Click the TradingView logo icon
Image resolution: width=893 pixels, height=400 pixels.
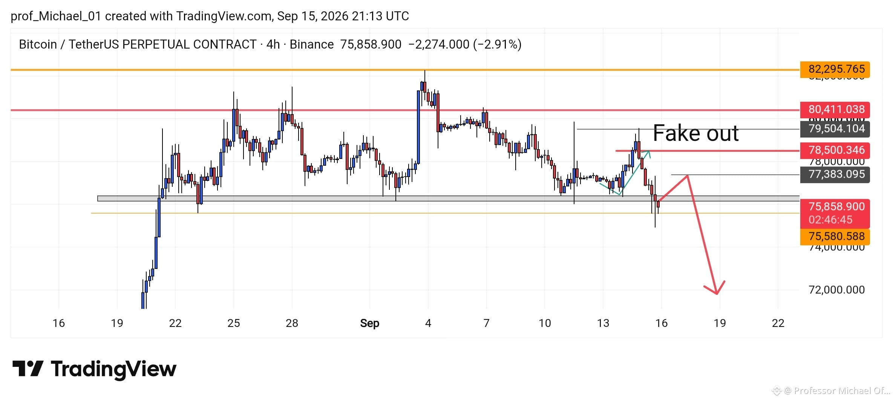(x=28, y=368)
